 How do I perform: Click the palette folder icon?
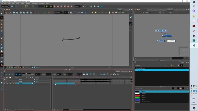[172, 65]
